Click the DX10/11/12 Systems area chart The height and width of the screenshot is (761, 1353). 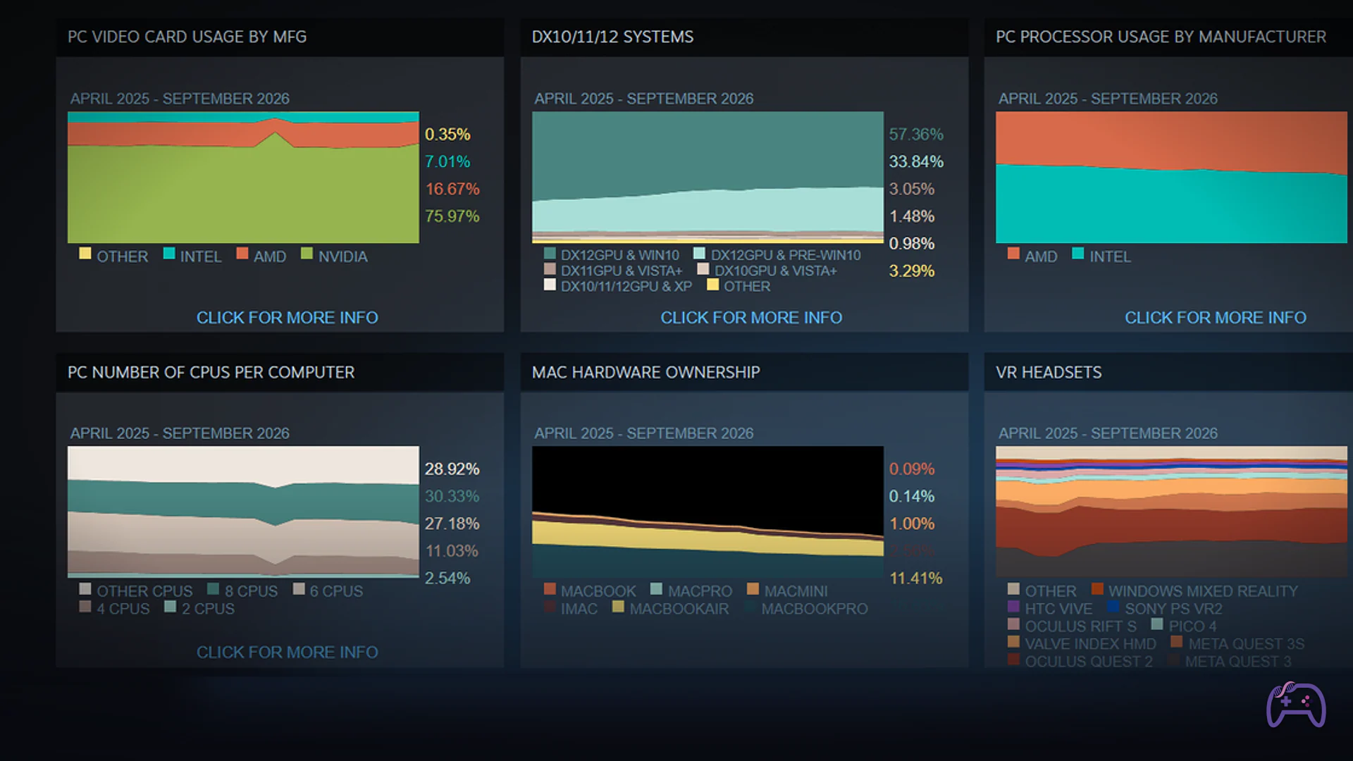click(708, 178)
